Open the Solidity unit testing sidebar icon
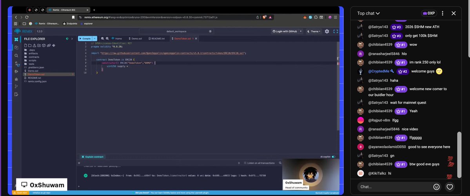Viewport: 470px width, 196px height. [16, 95]
